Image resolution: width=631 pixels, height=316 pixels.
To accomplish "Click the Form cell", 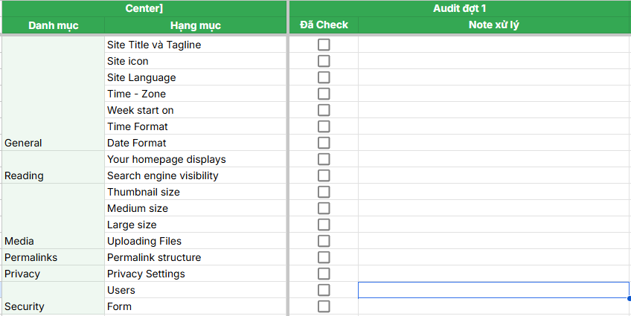I will [195, 306].
